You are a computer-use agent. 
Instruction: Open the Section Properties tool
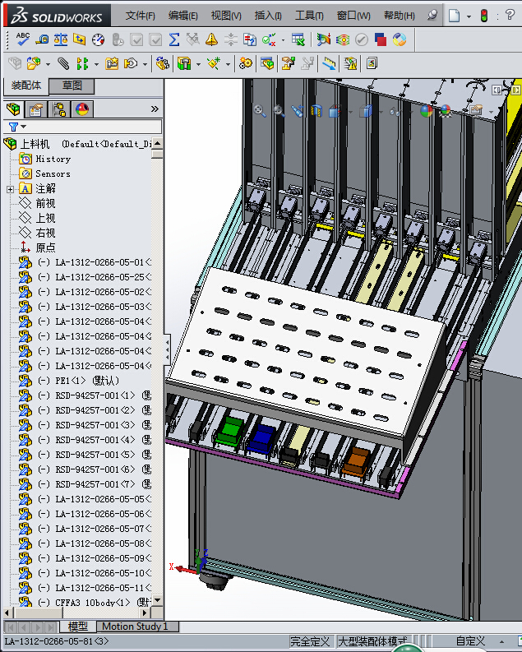coord(80,39)
